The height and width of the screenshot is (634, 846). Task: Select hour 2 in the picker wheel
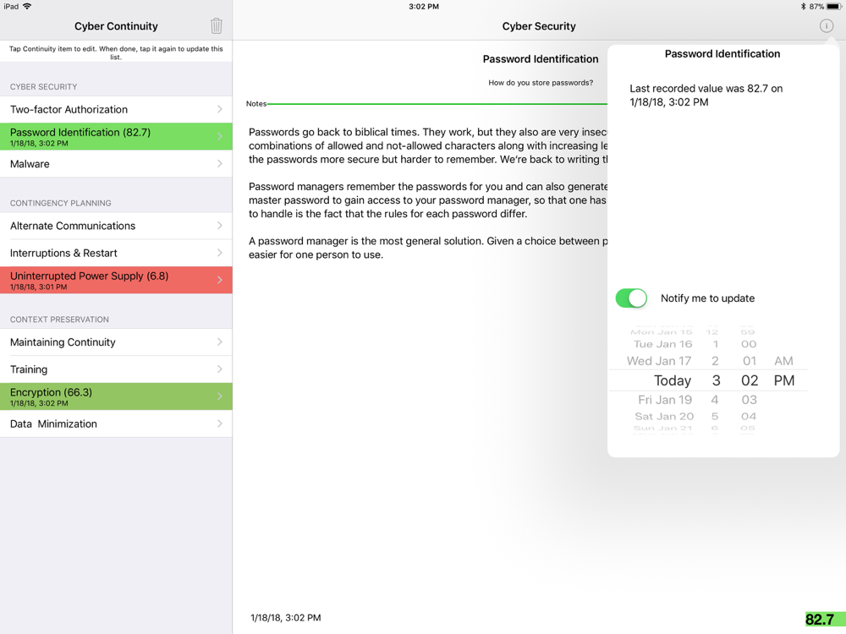[715, 361]
